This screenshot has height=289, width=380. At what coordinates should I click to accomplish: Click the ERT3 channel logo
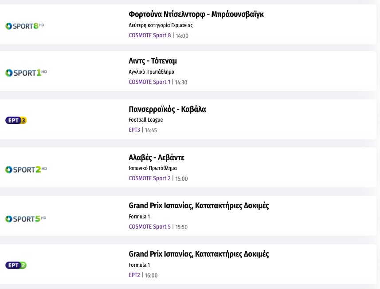pos(16,120)
